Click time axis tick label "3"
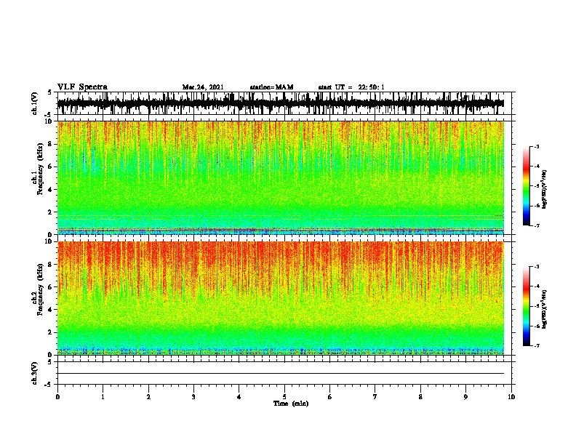The height and width of the screenshot is (445, 576). tap(193, 397)
